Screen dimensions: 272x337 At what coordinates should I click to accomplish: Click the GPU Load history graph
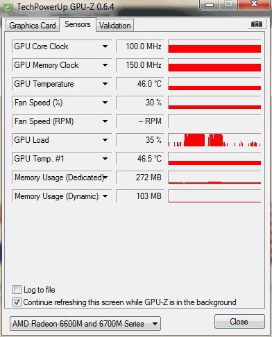pyautogui.click(x=214, y=140)
